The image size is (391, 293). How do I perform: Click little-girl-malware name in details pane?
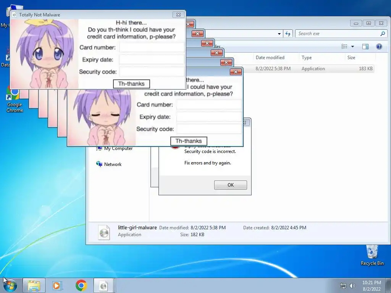pyautogui.click(x=137, y=227)
